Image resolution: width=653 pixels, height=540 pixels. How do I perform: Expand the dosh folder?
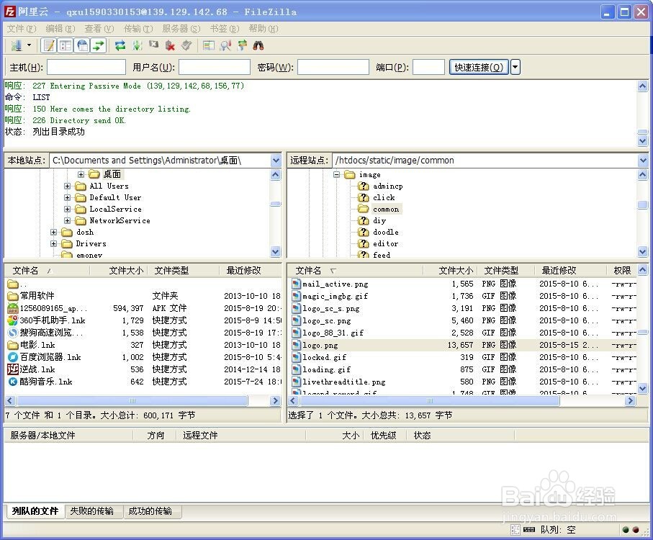pos(53,233)
